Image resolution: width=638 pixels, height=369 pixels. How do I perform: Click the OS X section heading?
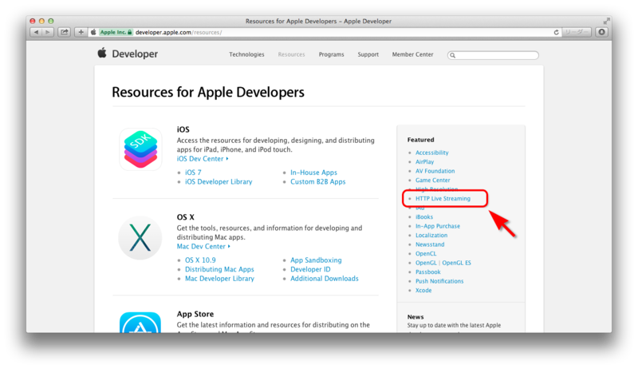click(186, 217)
